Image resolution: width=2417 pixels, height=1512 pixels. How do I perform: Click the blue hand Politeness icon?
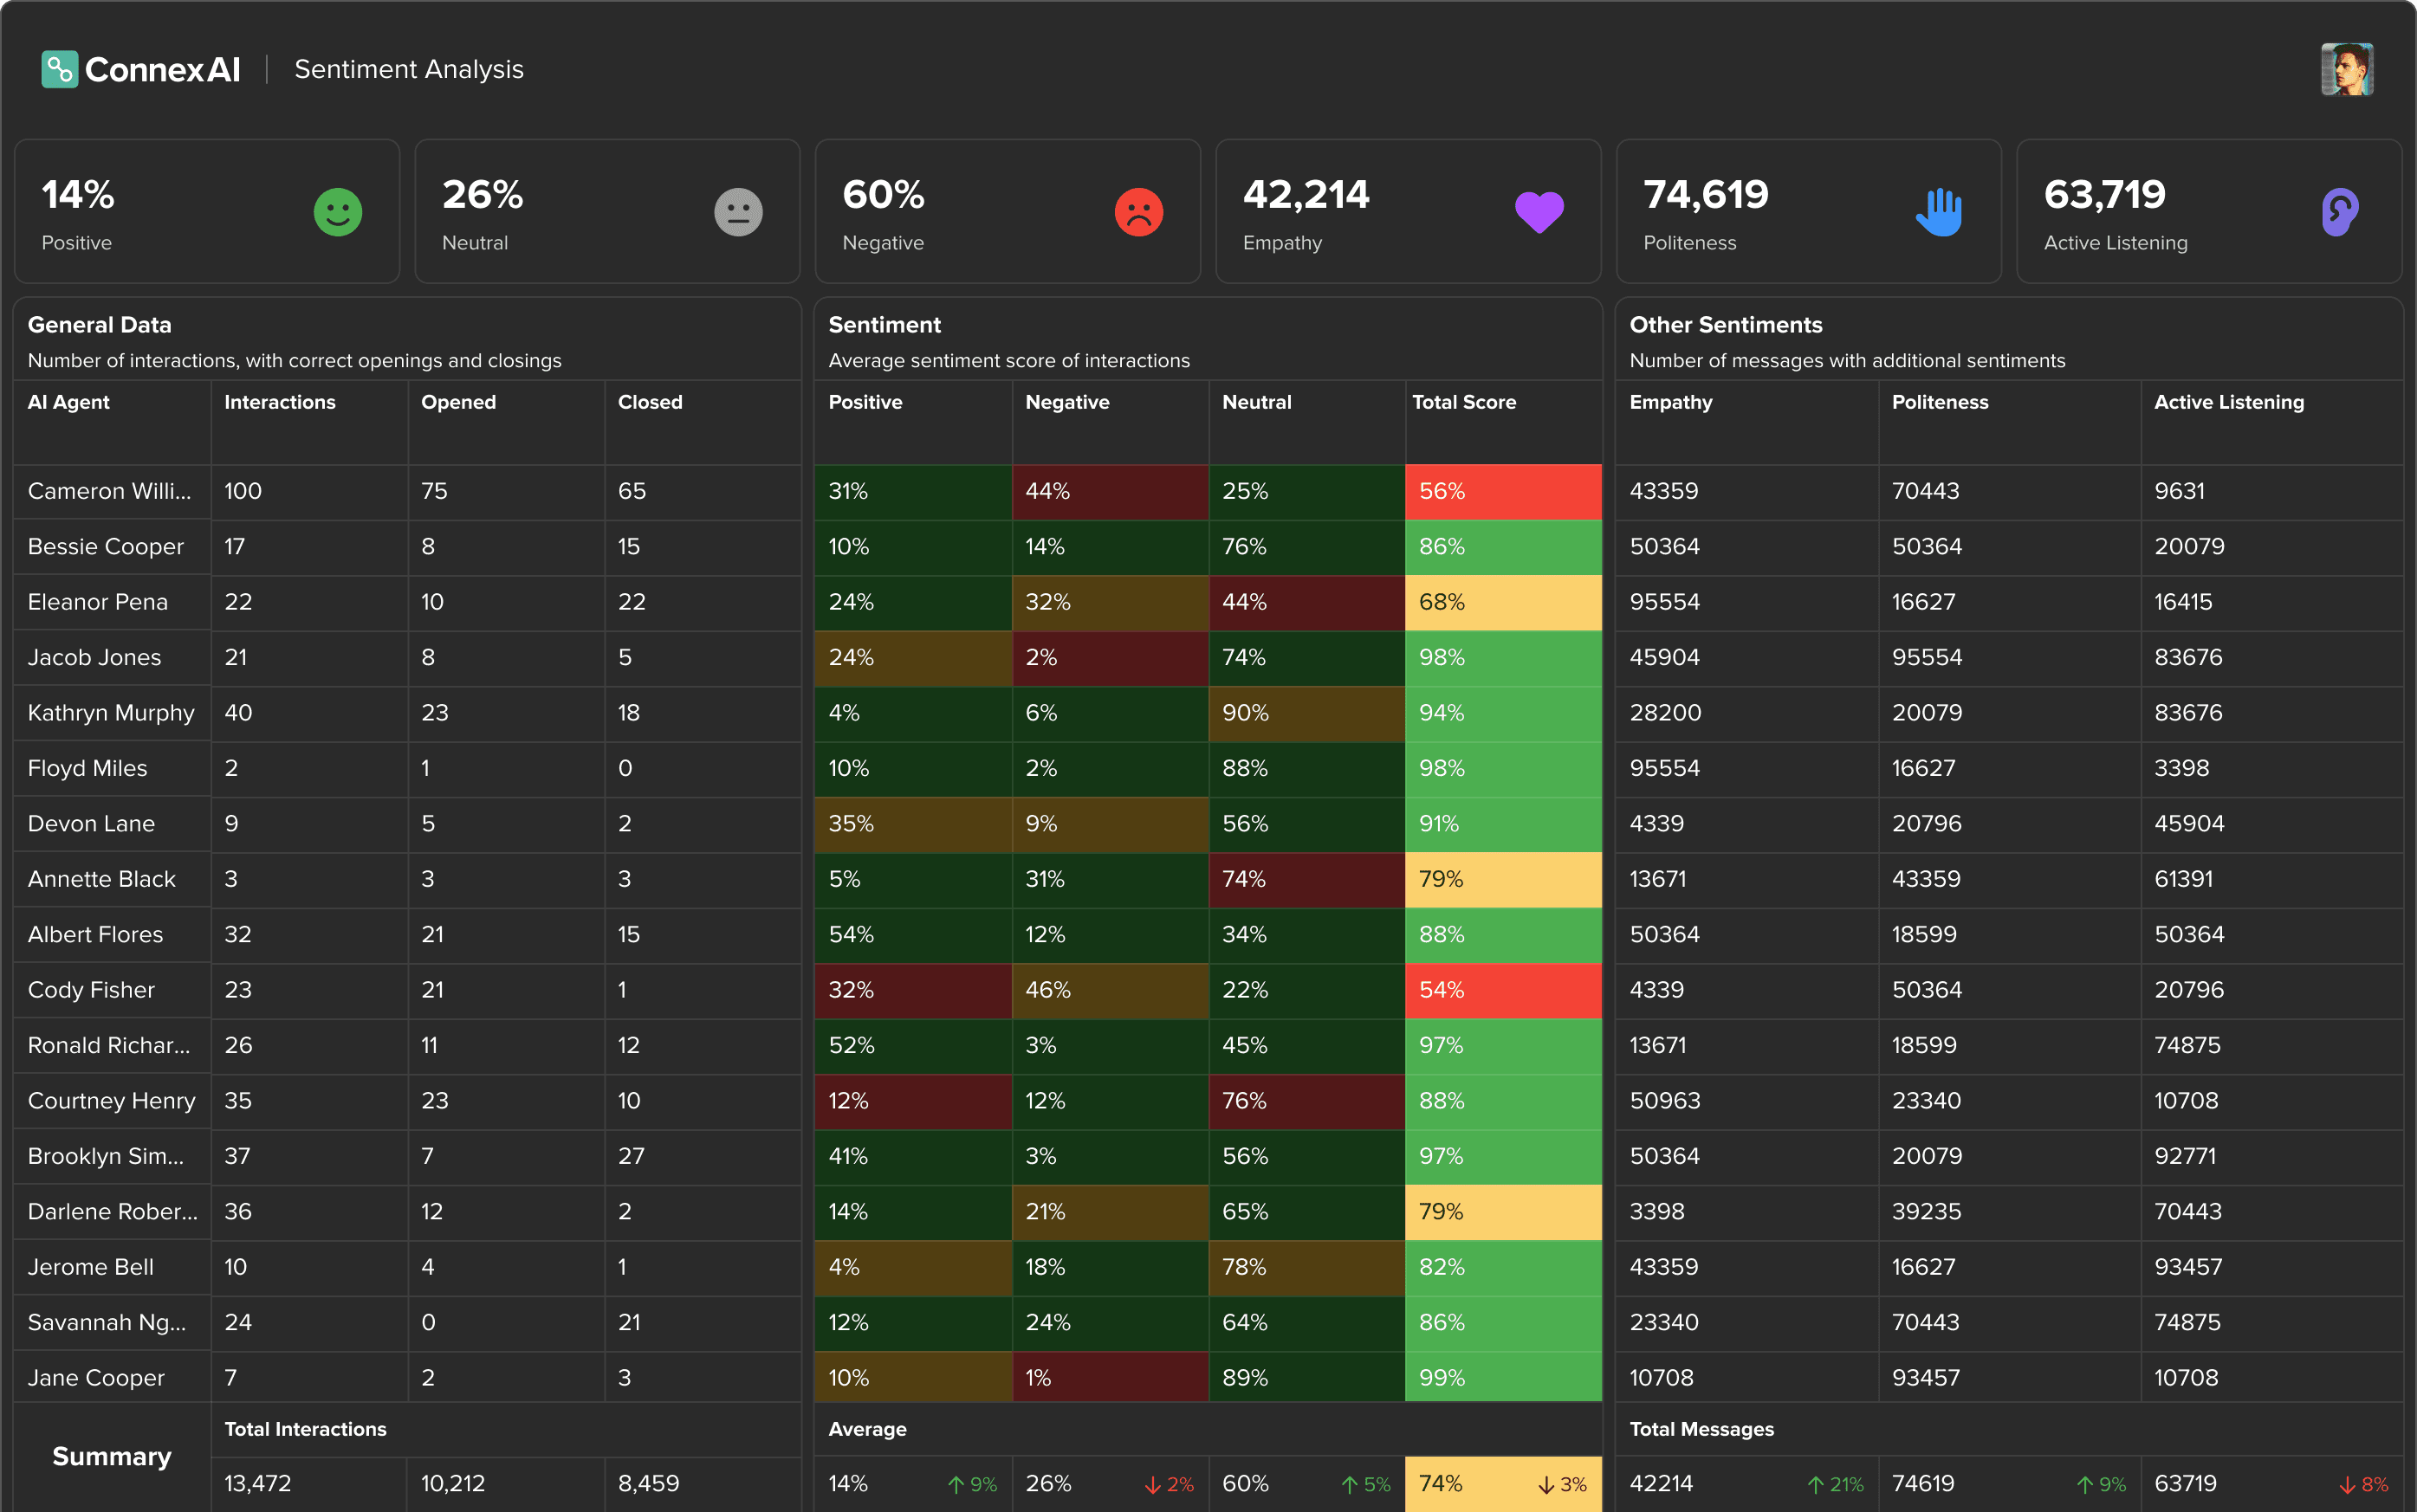point(1939,212)
